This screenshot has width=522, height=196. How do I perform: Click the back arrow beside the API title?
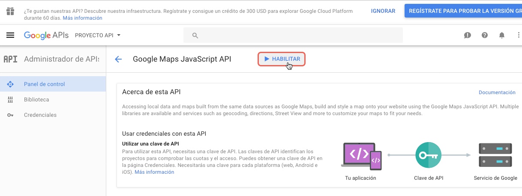click(119, 59)
